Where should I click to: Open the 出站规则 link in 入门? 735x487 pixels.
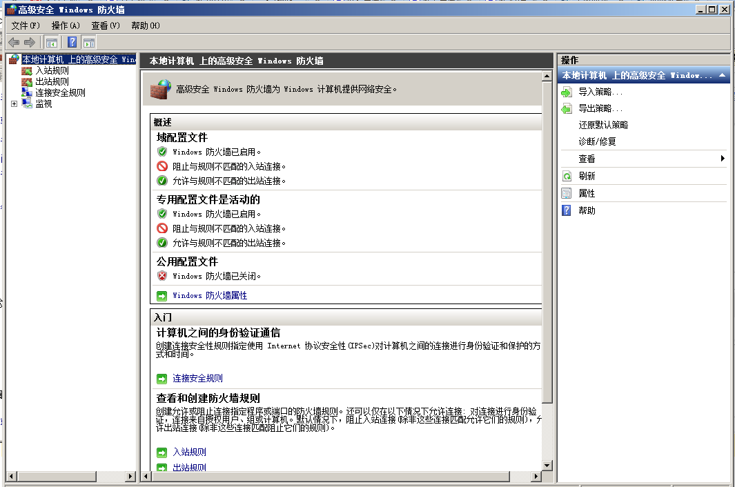(x=189, y=467)
